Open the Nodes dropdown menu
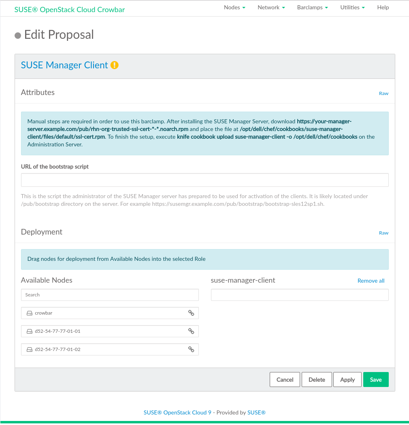Screen dimensions: 409x425 point(234,8)
